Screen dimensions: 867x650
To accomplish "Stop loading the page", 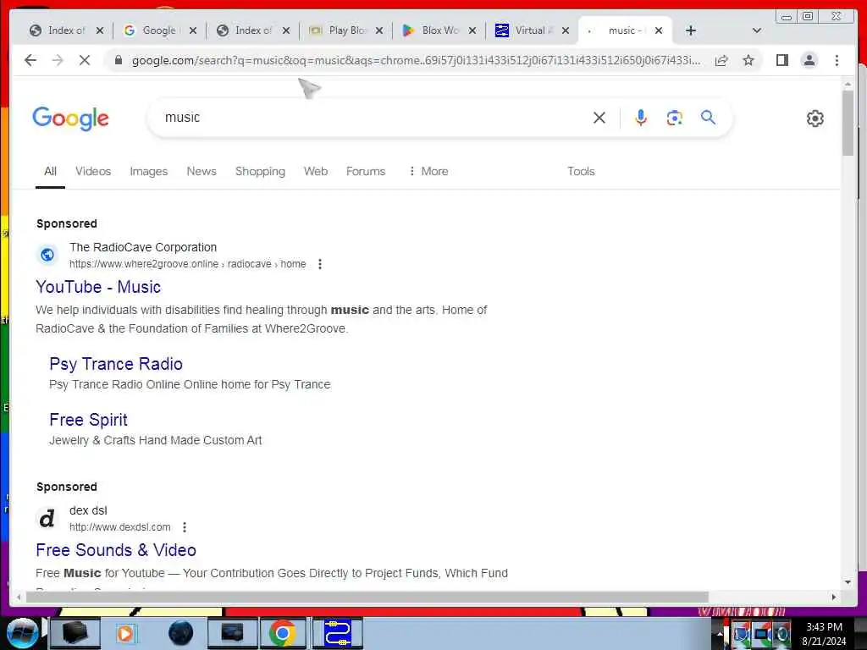I will point(84,60).
